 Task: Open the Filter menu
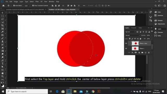(37, 2)
